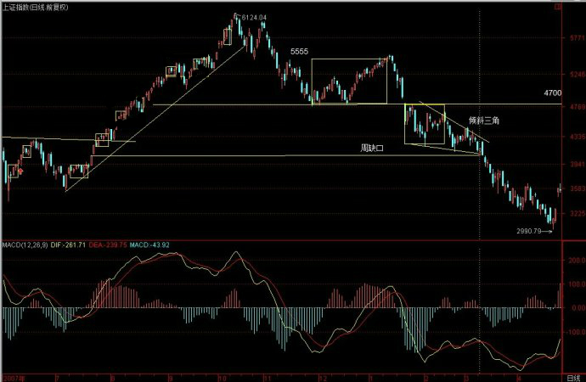Click the MACD(12,26,9) indicator label

tap(25, 246)
